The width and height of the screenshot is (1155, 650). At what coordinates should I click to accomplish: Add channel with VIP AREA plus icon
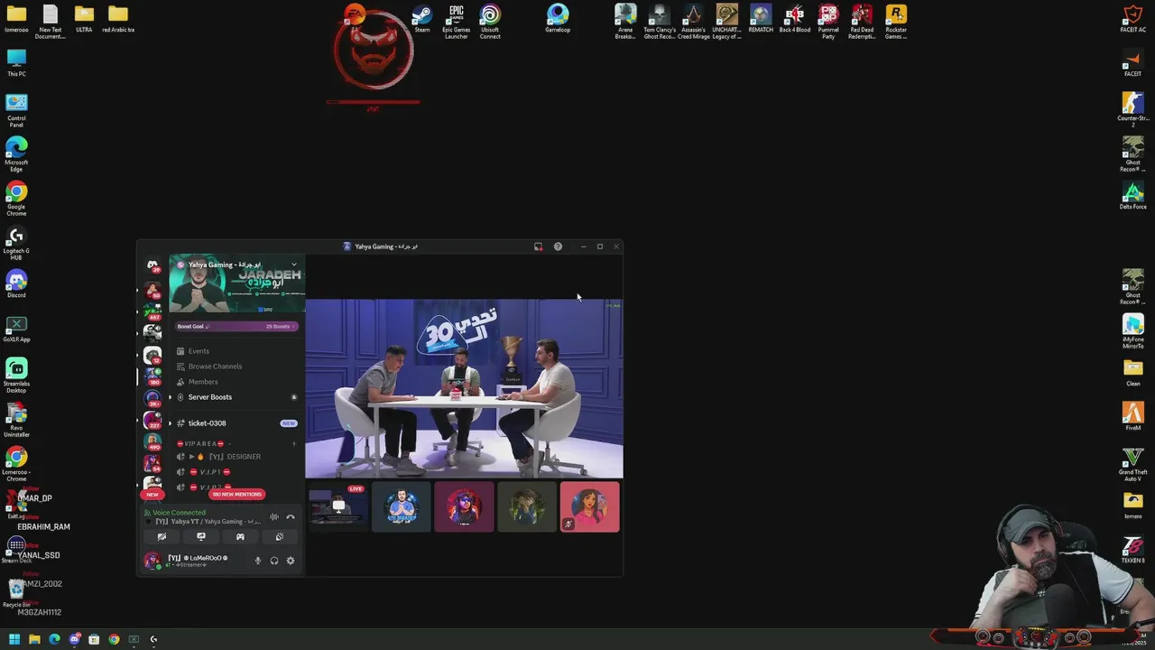pyautogui.click(x=293, y=443)
